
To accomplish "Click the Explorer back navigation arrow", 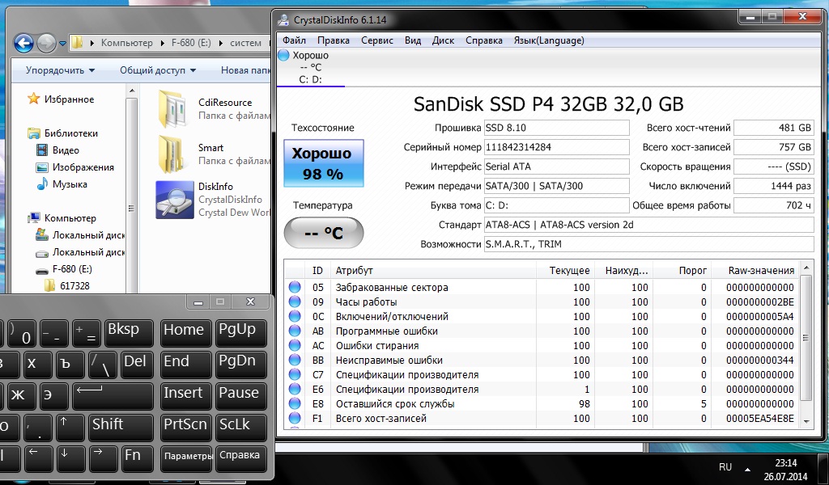I will coord(23,43).
